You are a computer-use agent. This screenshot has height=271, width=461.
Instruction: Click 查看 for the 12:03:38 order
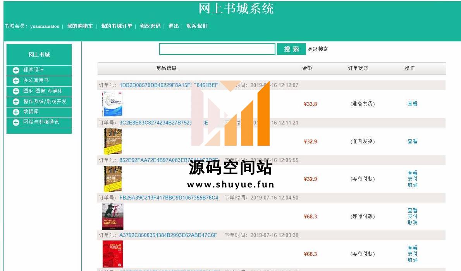[413, 248]
